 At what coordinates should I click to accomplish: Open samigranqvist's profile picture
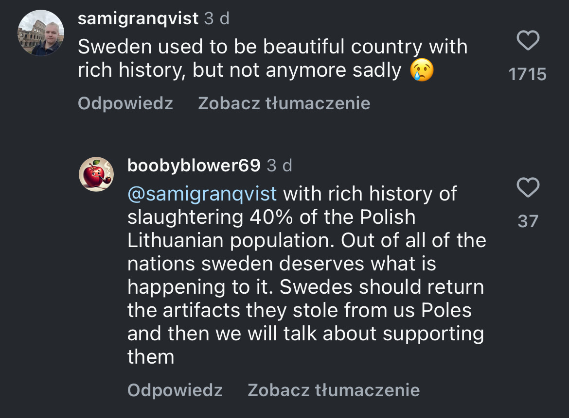41,33
